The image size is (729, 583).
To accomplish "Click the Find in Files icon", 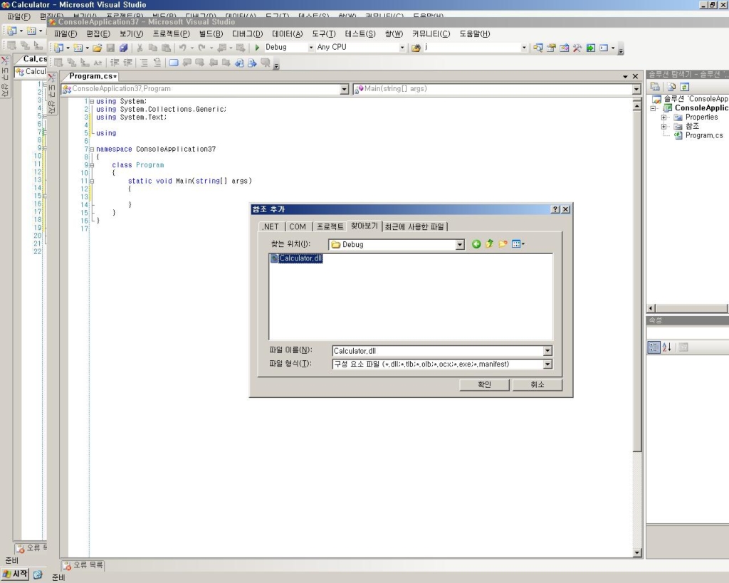I will pyautogui.click(x=416, y=48).
